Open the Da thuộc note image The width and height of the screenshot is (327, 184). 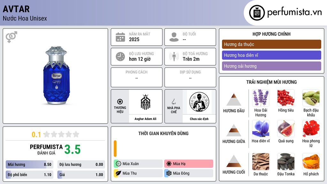pos(261,162)
